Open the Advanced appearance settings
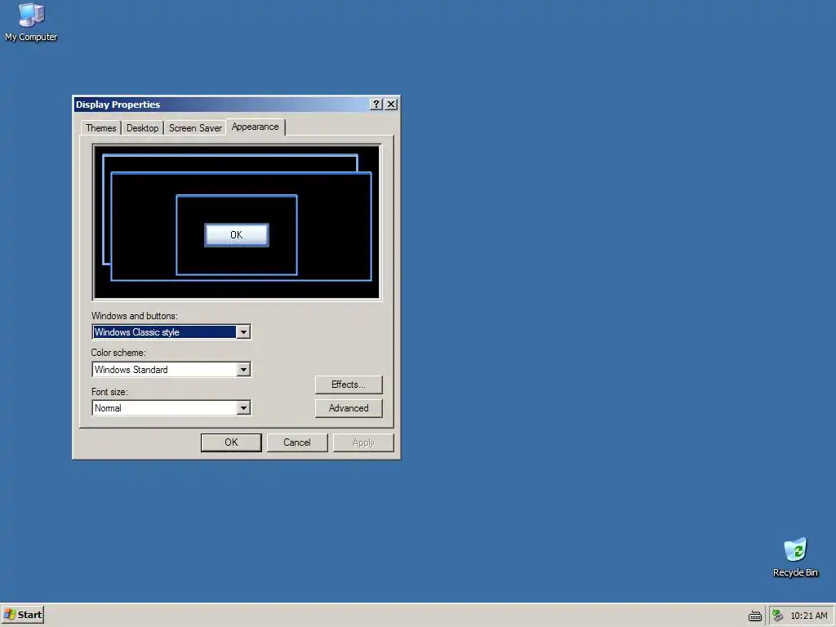The height and width of the screenshot is (627, 836). point(349,408)
